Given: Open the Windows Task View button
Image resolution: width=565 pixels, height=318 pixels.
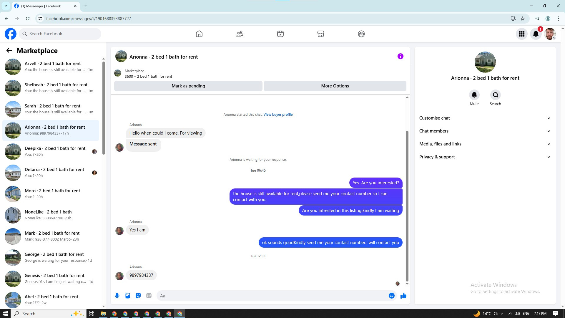Looking at the screenshot, I should tap(92, 314).
